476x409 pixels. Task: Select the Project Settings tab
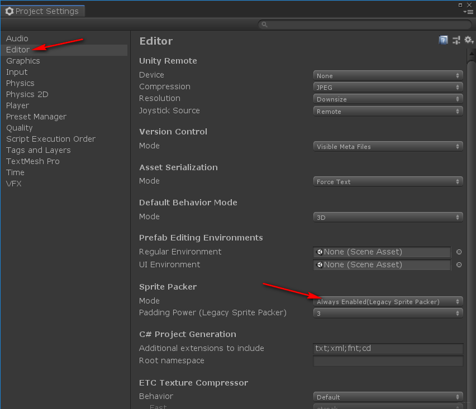point(42,11)
